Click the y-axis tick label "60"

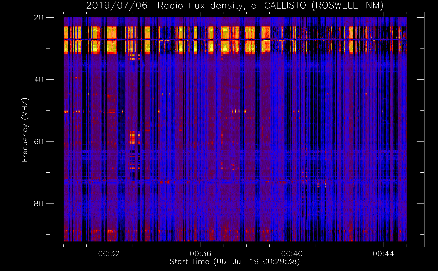[x=39, y=141]
